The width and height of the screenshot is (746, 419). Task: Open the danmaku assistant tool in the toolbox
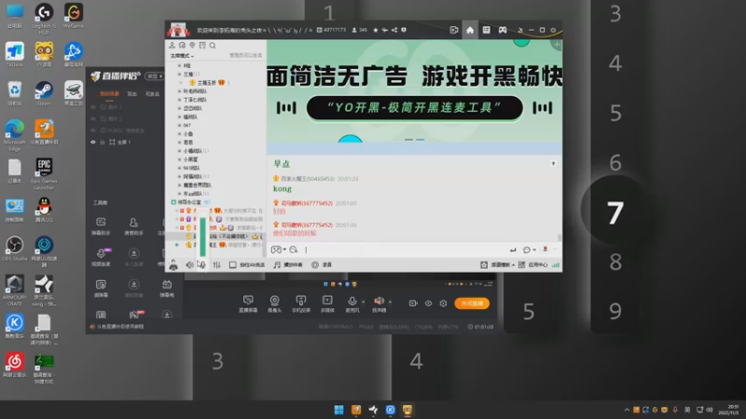[101, 226]
